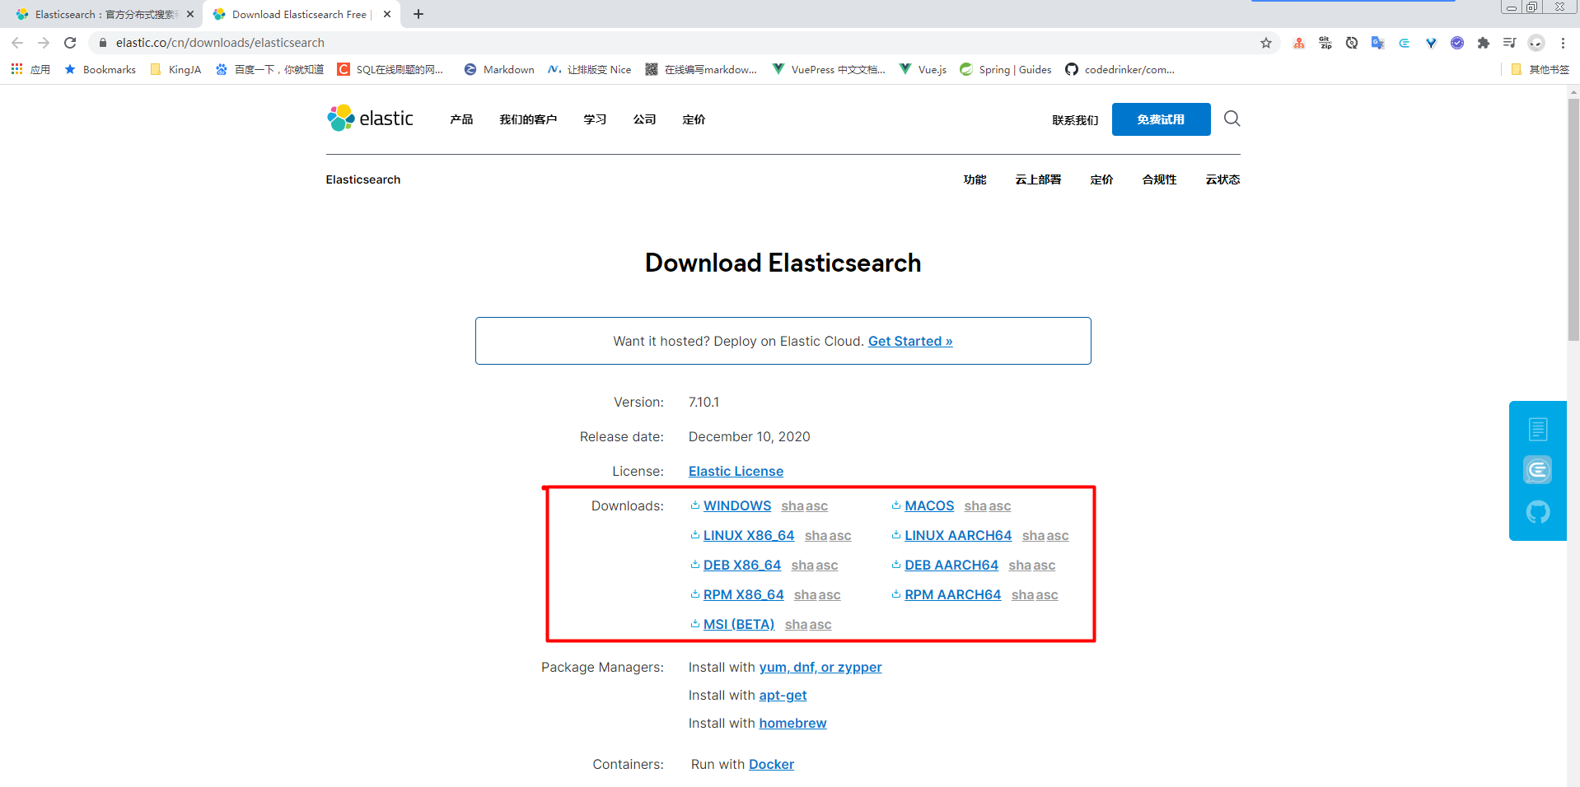Viewport: 1580px width, 787px height.
Task: Click the Chrome profile avatar icon
Action: (1536, 43)
